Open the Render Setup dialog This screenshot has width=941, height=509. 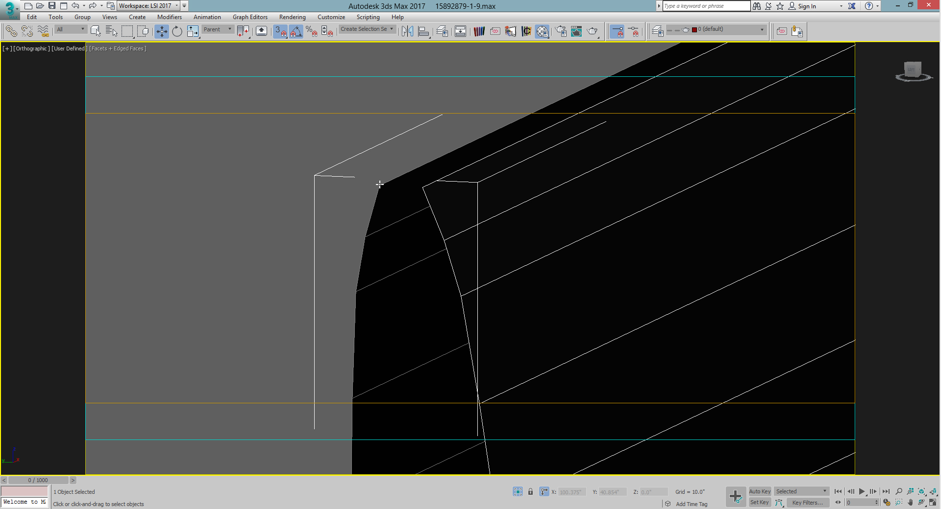click(x=562, y=31)
